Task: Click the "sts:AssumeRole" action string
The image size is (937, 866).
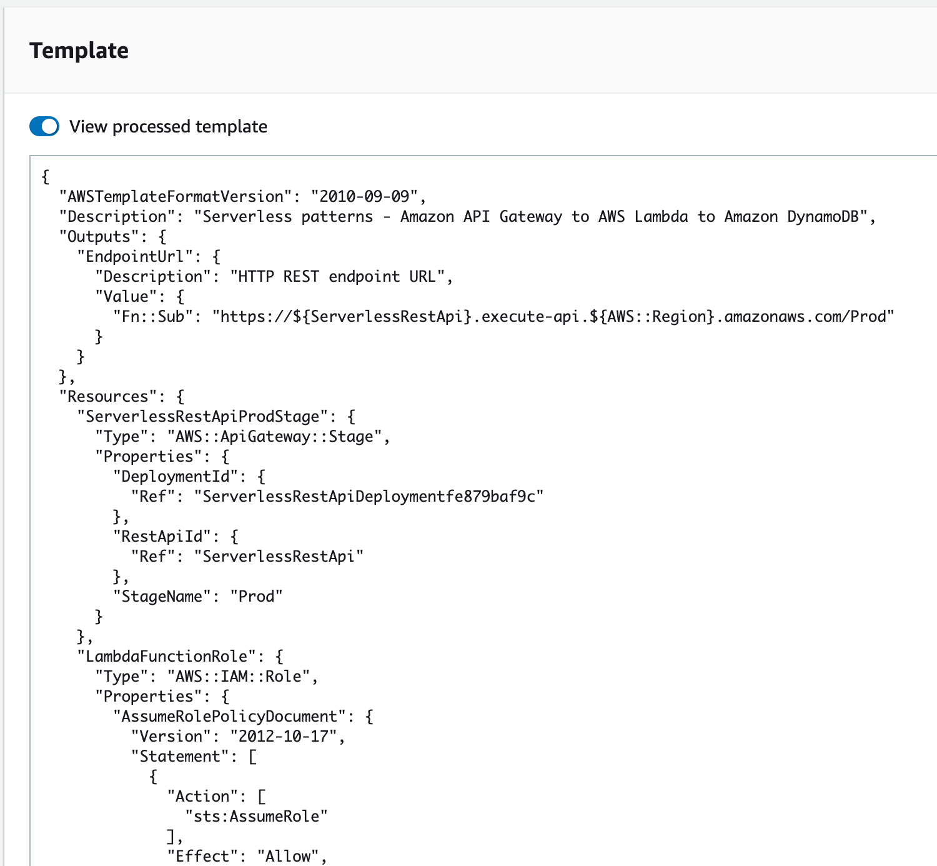Action: pos(256,816)
